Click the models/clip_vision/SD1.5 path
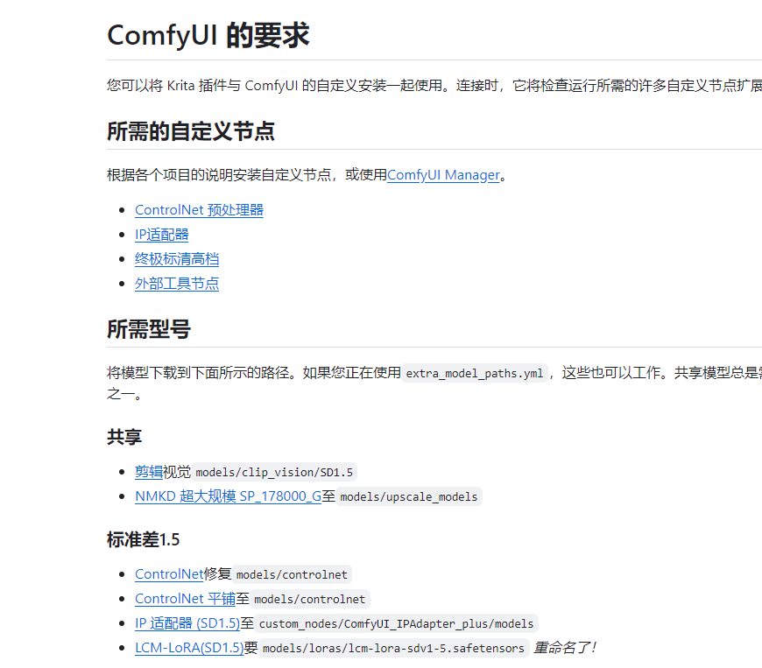The width and height of the screenshot is (762, 668). pos(274,472)
